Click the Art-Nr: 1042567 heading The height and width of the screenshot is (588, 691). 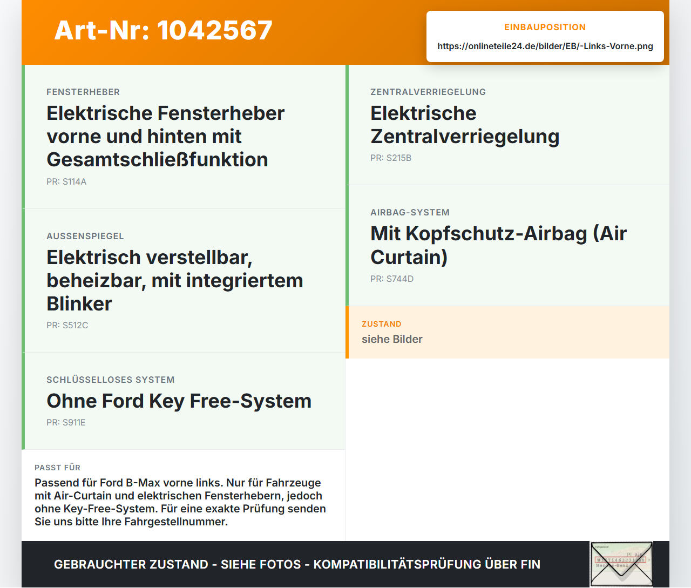(163, 30)
